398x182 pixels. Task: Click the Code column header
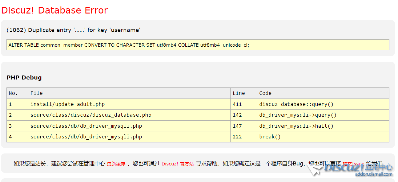click(265, 93)
